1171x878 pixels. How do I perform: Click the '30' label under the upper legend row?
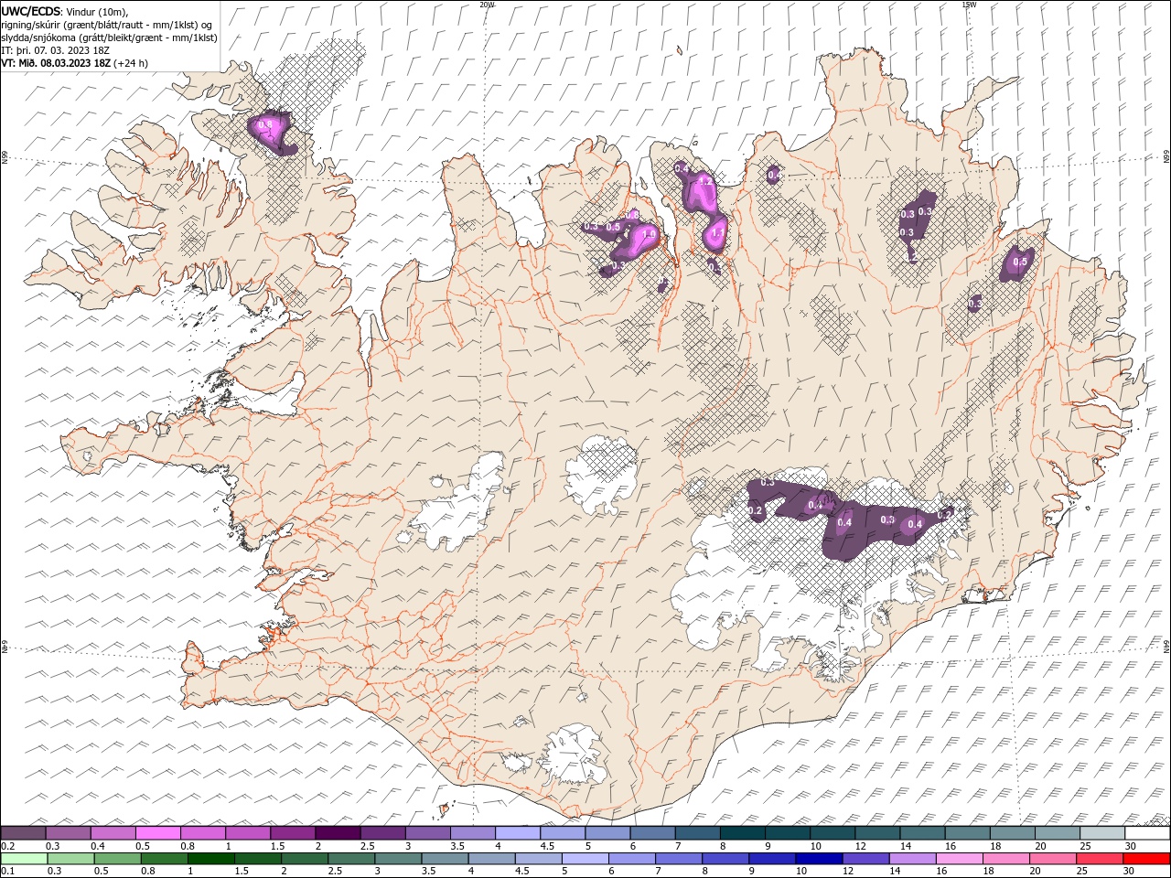[x=1131, y=846]
